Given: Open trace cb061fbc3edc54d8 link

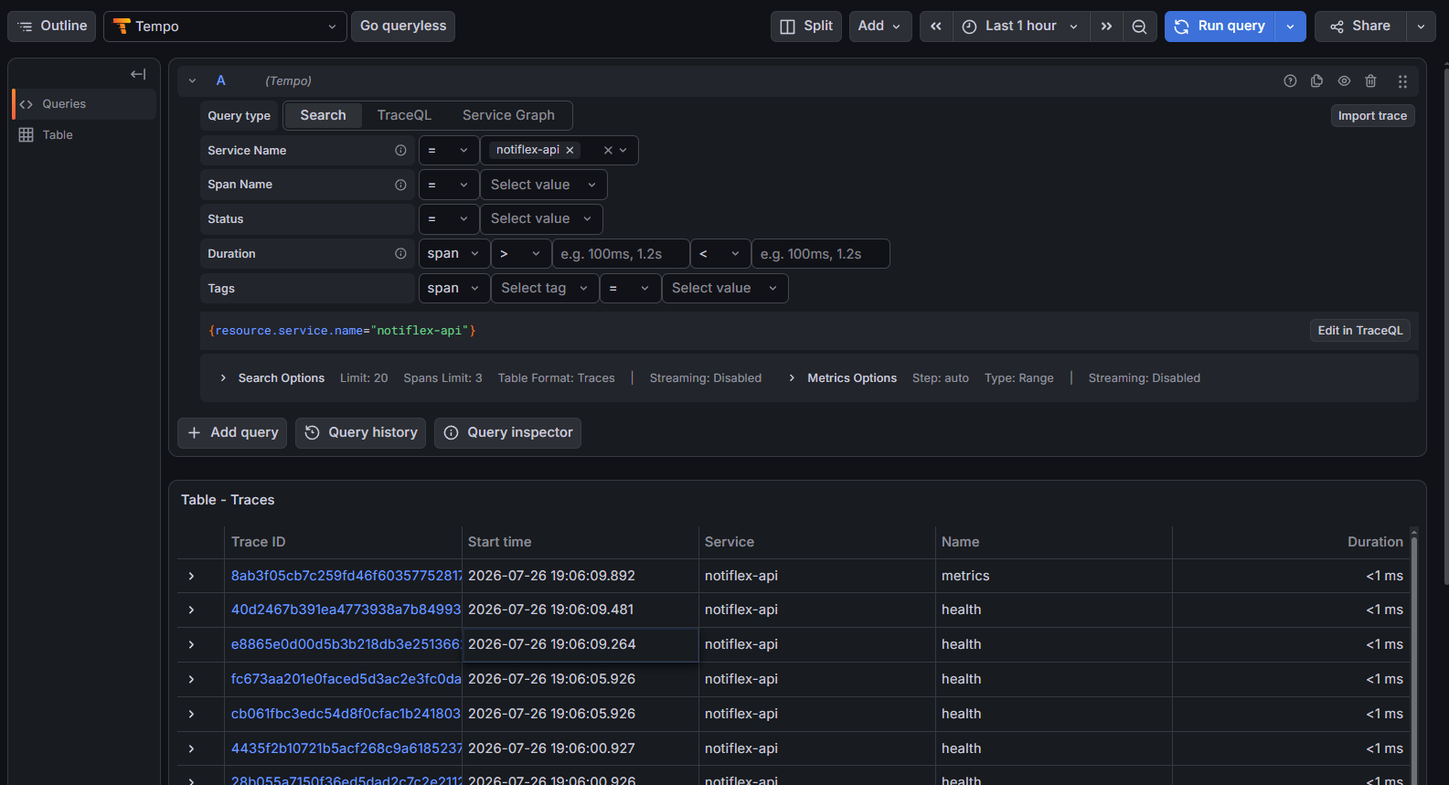Looking at the screenshot, I should [x=346, y=714].
